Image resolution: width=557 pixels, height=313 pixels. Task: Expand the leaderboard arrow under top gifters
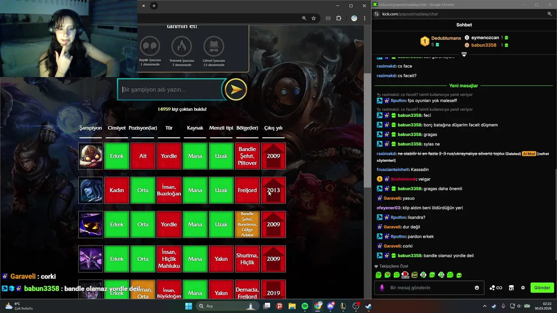click(464, 54)
